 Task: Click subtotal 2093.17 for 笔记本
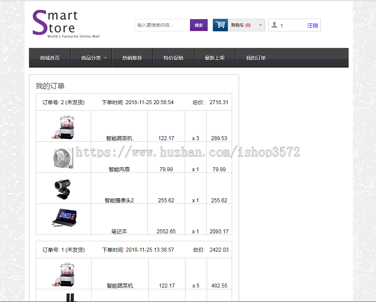(x=219, y=231)
